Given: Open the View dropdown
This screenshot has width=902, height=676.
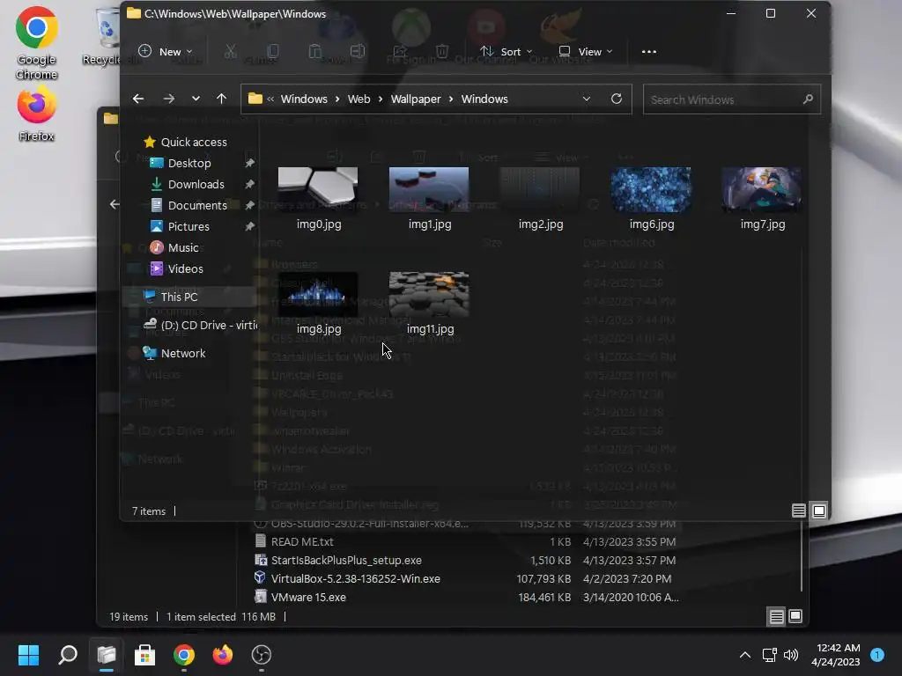Looking at the screenshot, I should pos(586,52).
